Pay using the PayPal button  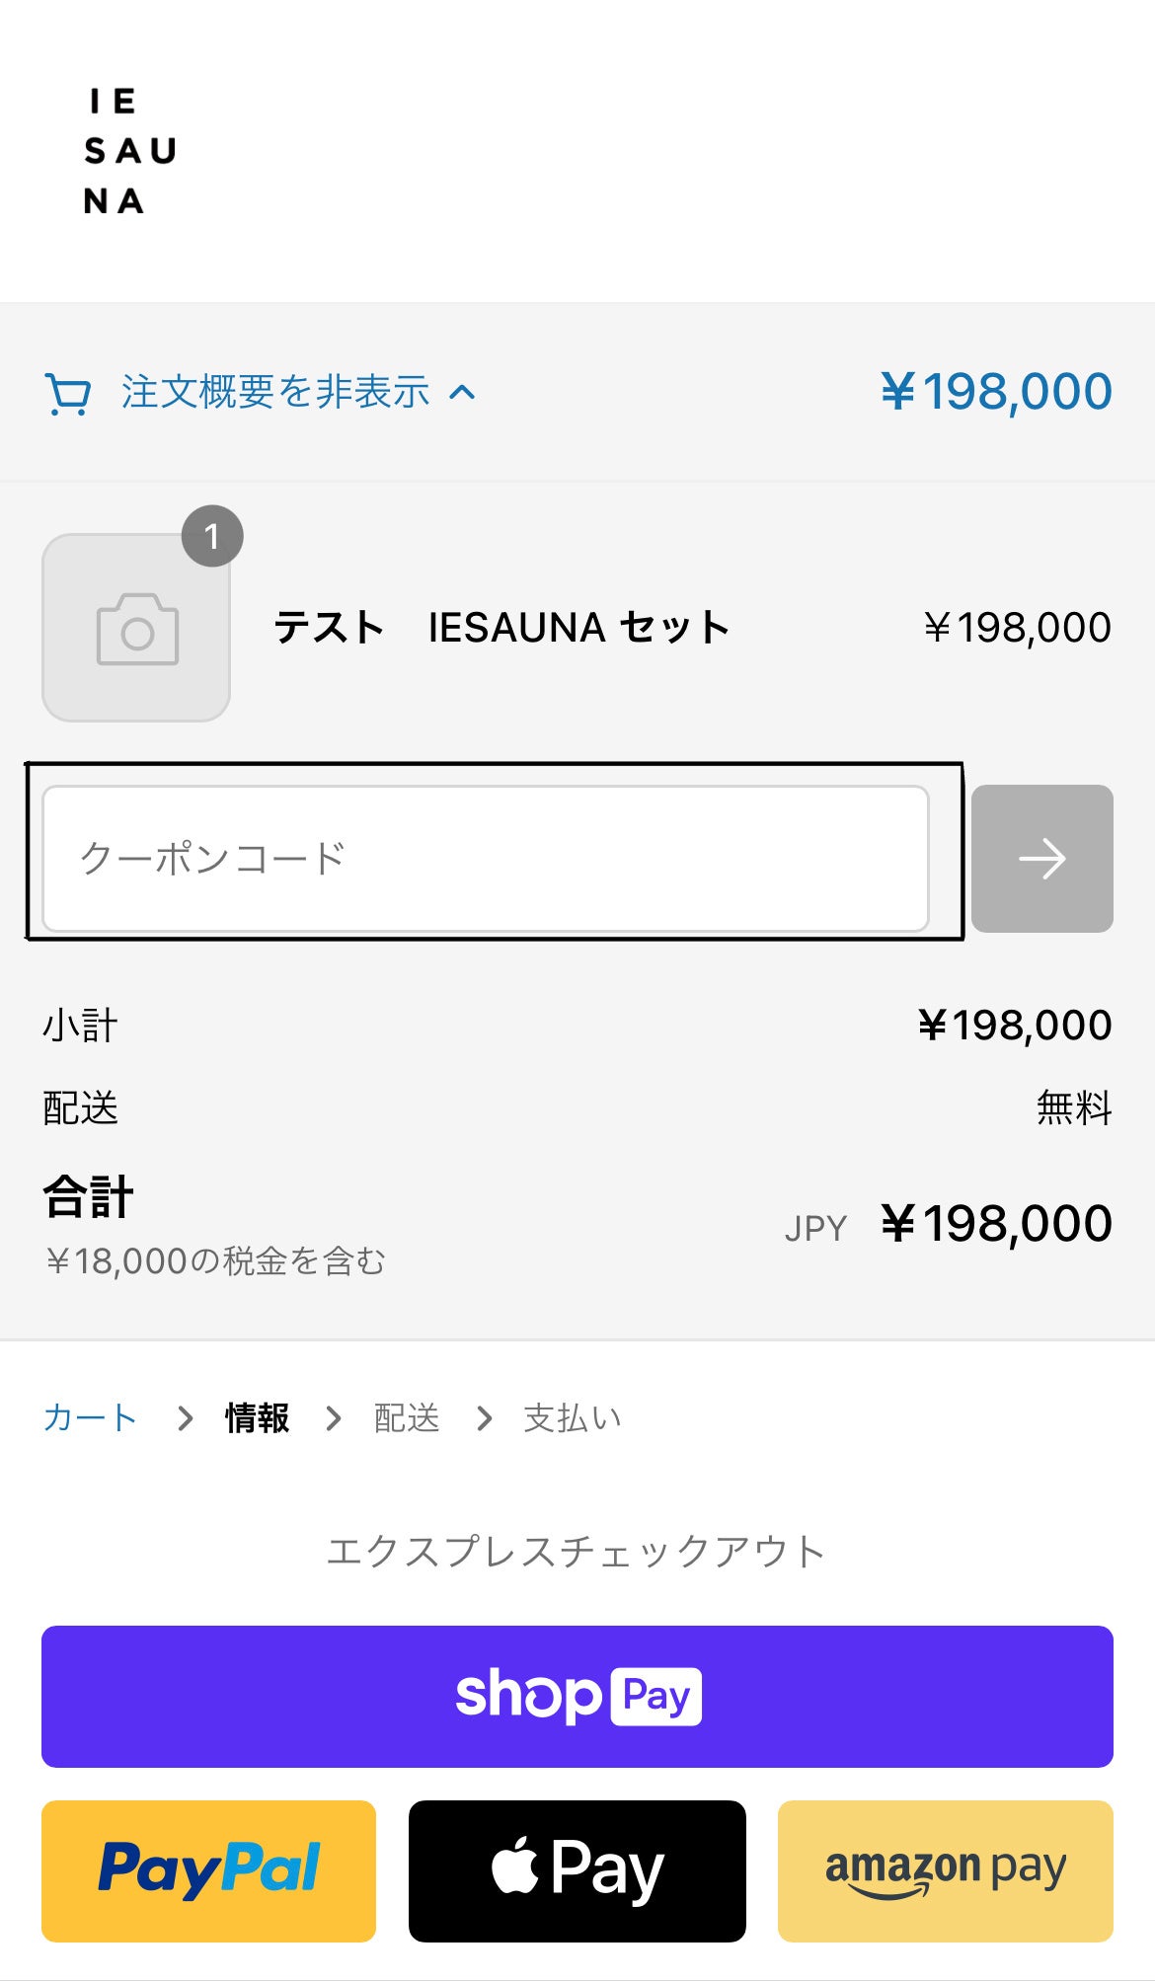208,1870
